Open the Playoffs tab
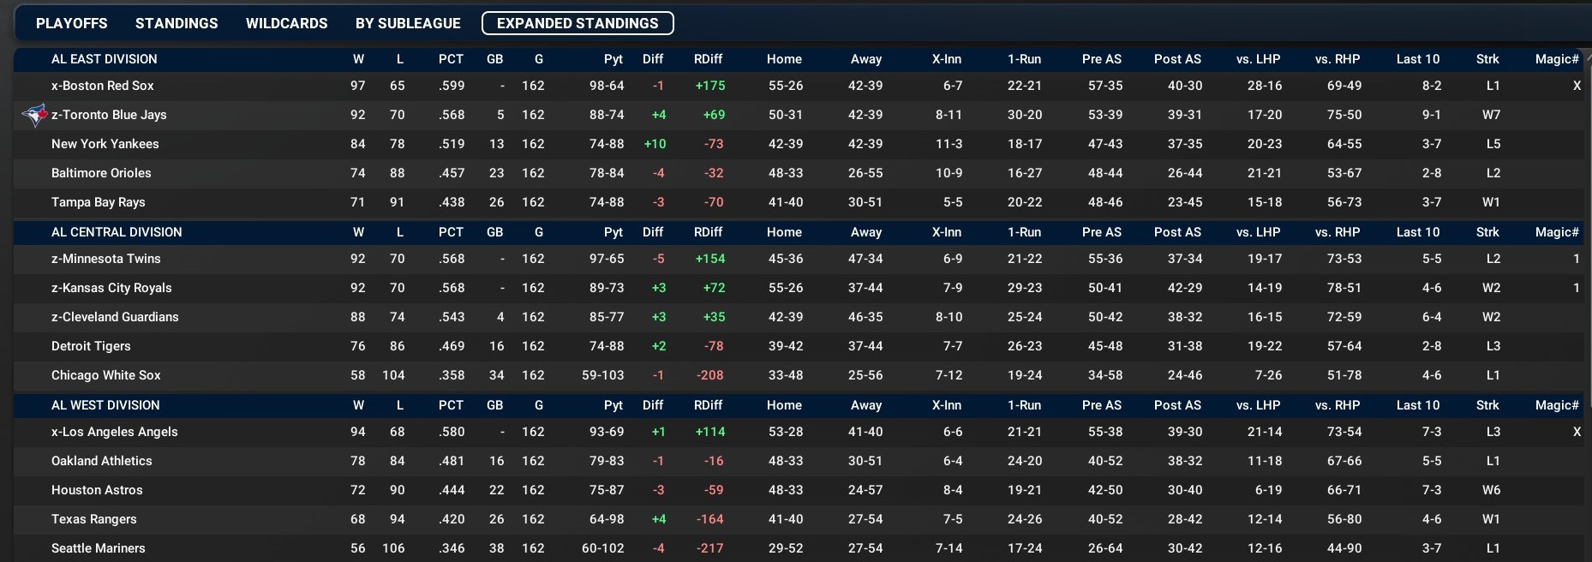Screen dimensions: 1592x562 [x=72, y=23]
